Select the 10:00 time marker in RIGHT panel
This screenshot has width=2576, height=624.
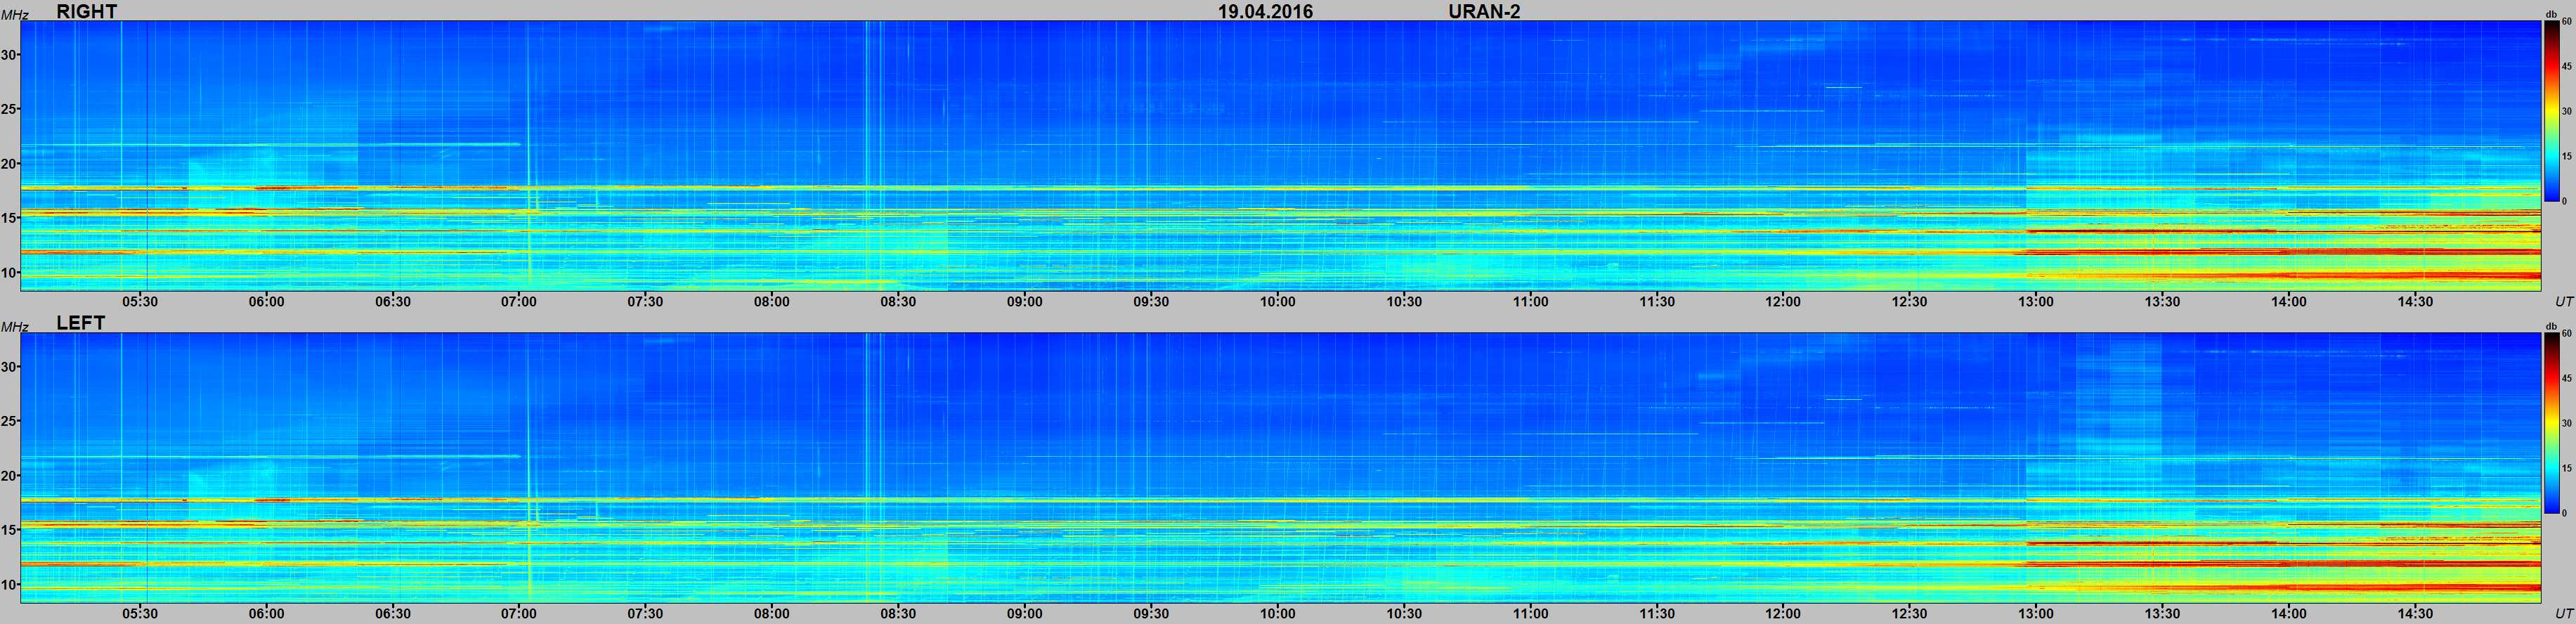(1277, 302)
